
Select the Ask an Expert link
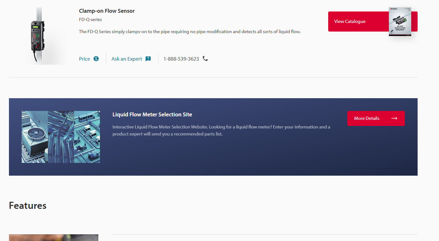(x=127, y=59)
